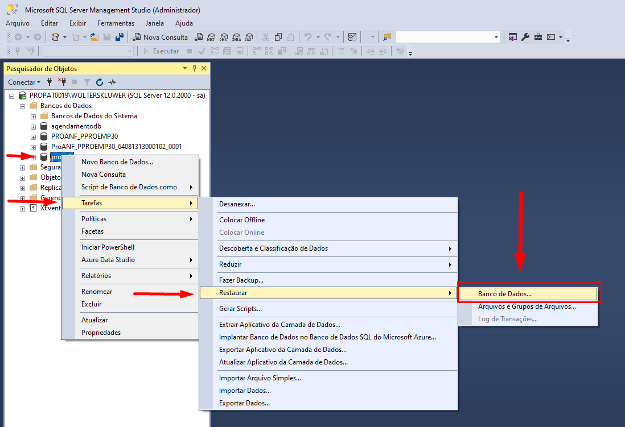This screenshot has width=625, height=427.
Task: Click into the toolbar search field
Action: click(x=443, y=37)
